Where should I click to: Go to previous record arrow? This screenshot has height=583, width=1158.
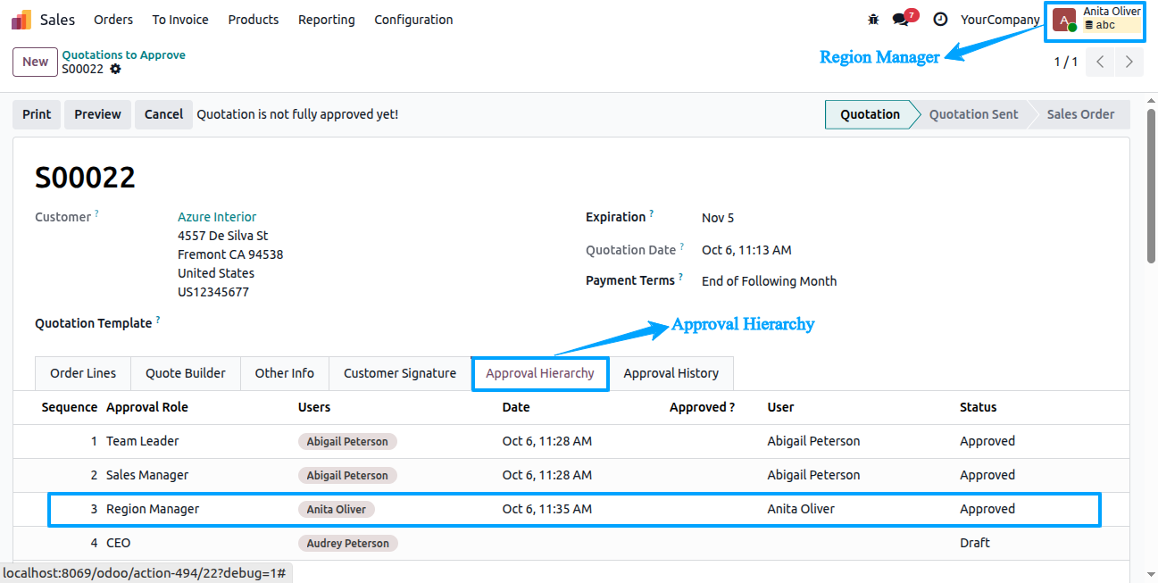(1101, 62)
